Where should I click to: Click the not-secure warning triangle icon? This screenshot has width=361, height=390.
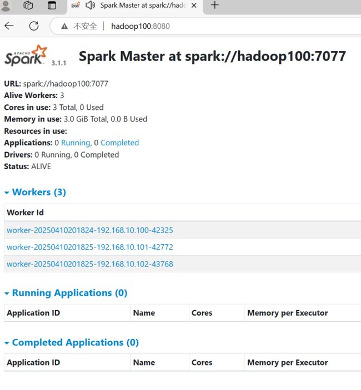coord(64,26)
